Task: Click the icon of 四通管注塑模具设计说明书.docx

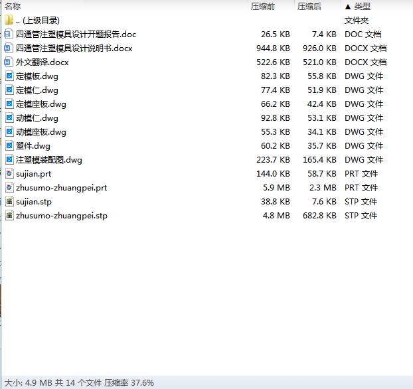Action: click(9, 48)
